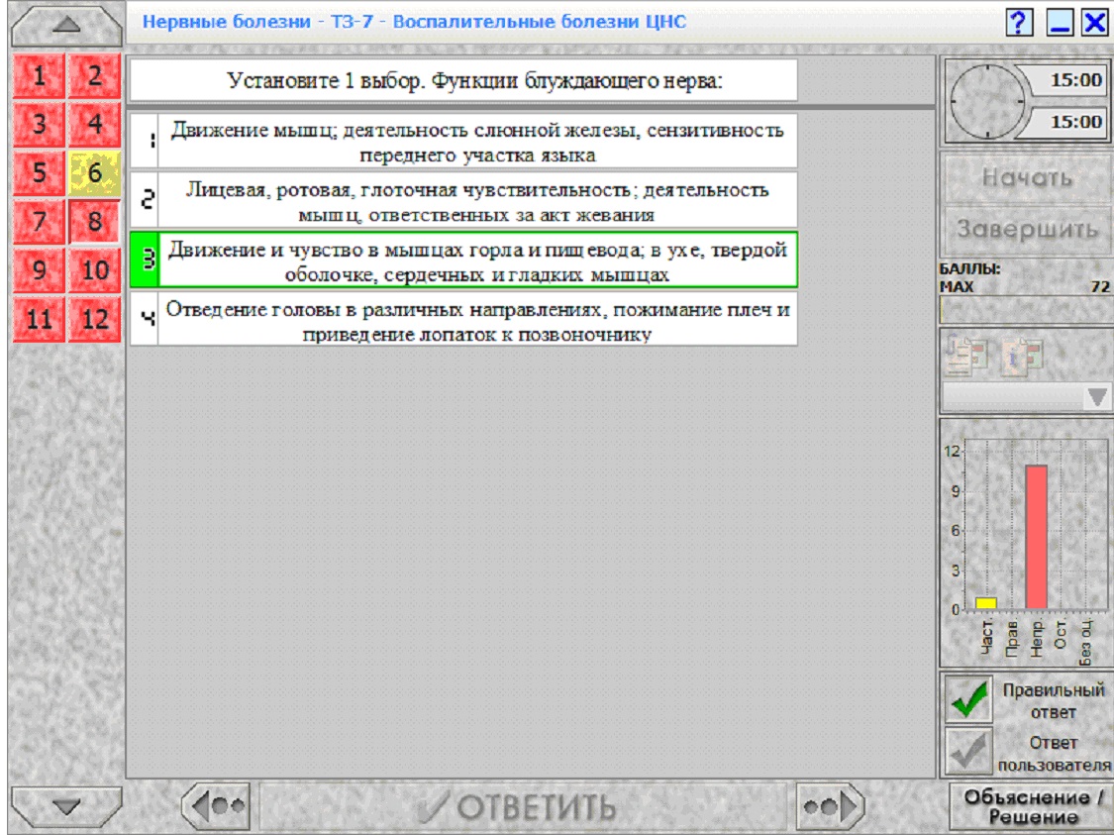Viewport: 1114px width, 835px height.
Task: Click the down arrow below question list
Action: pyautogui.click(x=66, y=807)
